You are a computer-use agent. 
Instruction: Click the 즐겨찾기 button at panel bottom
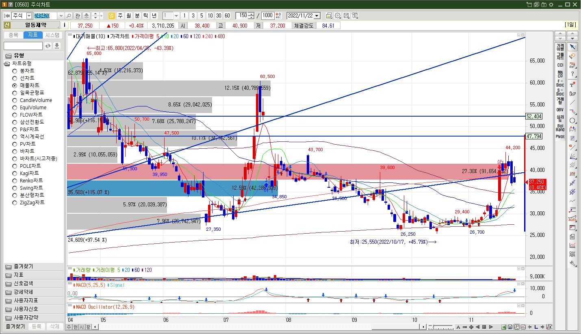[x=15, y=327]
